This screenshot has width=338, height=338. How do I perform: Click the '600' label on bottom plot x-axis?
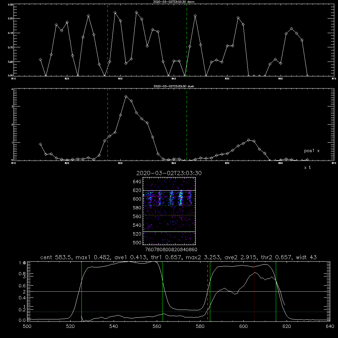point(244,327)
